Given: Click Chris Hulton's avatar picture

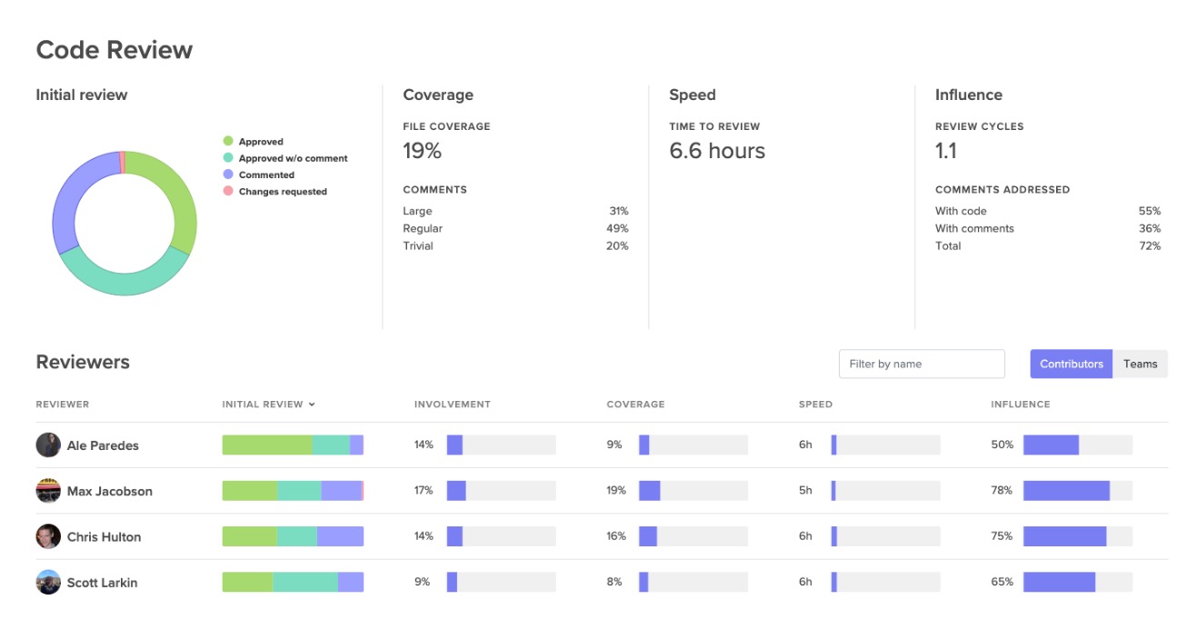Looking at the screenshot, I should [48, 536].
